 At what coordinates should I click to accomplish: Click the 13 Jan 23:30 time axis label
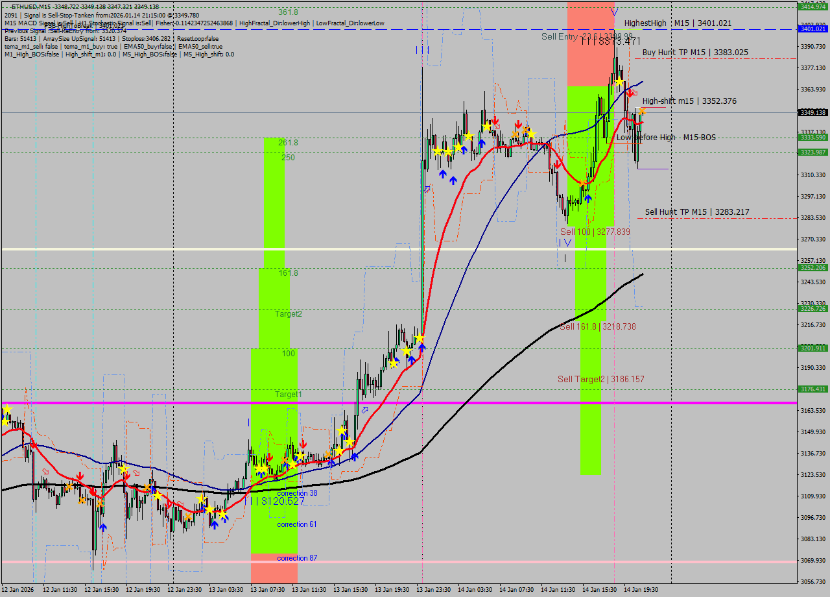point(435,590)
